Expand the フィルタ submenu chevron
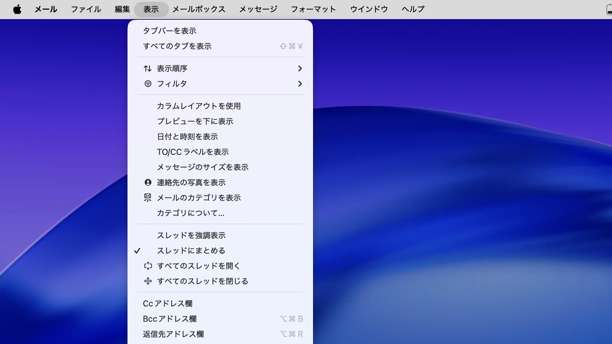 tap(300, 84)
